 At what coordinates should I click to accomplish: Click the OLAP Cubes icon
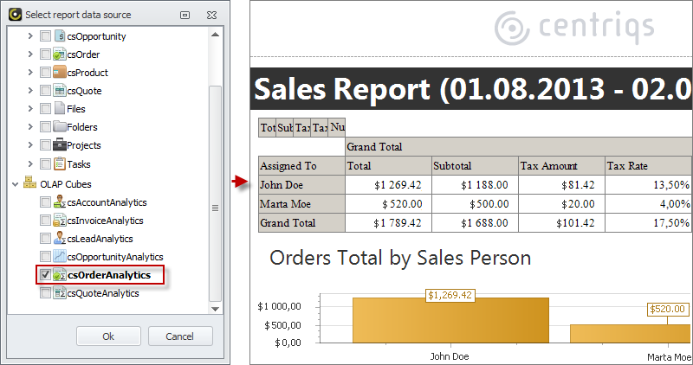pyautogui.click(x=29, y=182)
